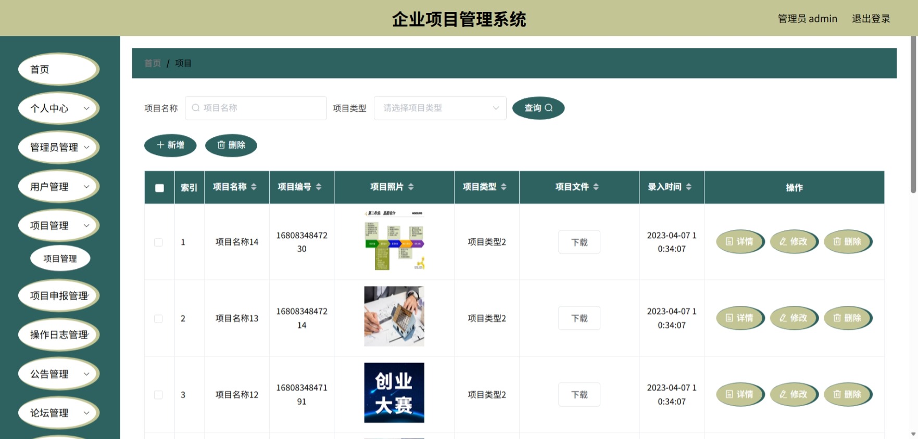Click the search icon on 查询 button

tap(548, 108)
